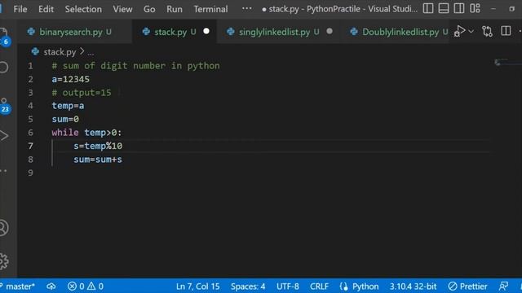Open Search in the activity bar
Screen dimensions: 522x293
(4, 67)
